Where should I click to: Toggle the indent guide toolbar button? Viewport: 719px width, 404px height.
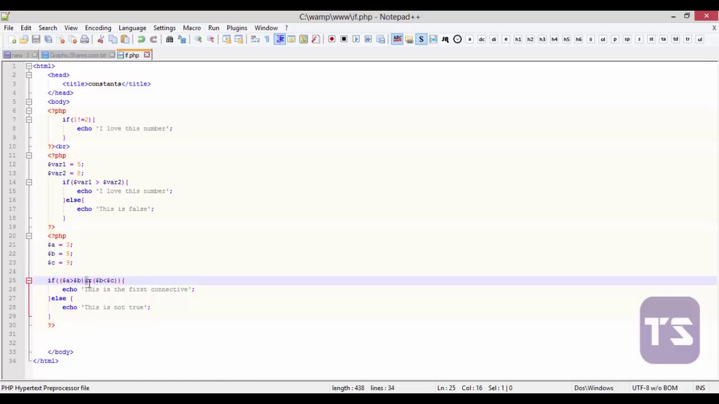click(x=279, y=39)
